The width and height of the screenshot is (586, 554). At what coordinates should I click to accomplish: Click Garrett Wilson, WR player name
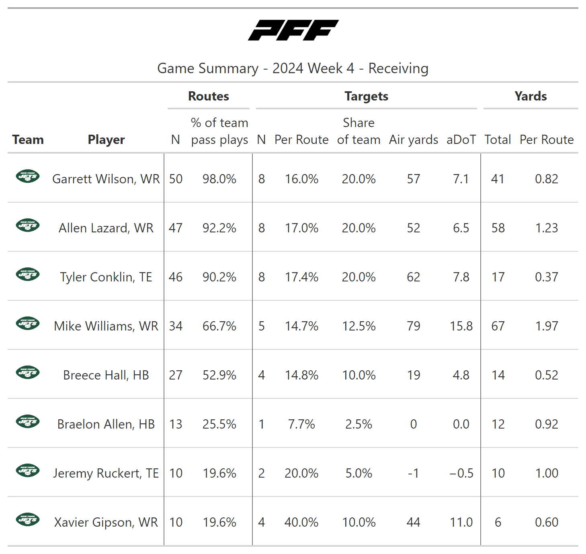[x=106, y=179]
